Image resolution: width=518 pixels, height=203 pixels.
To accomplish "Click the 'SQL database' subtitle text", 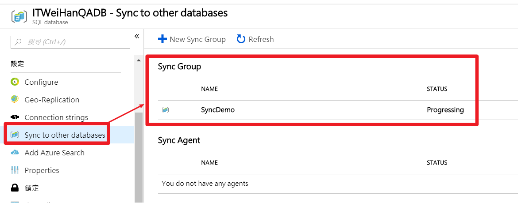I will coord(50,23).
